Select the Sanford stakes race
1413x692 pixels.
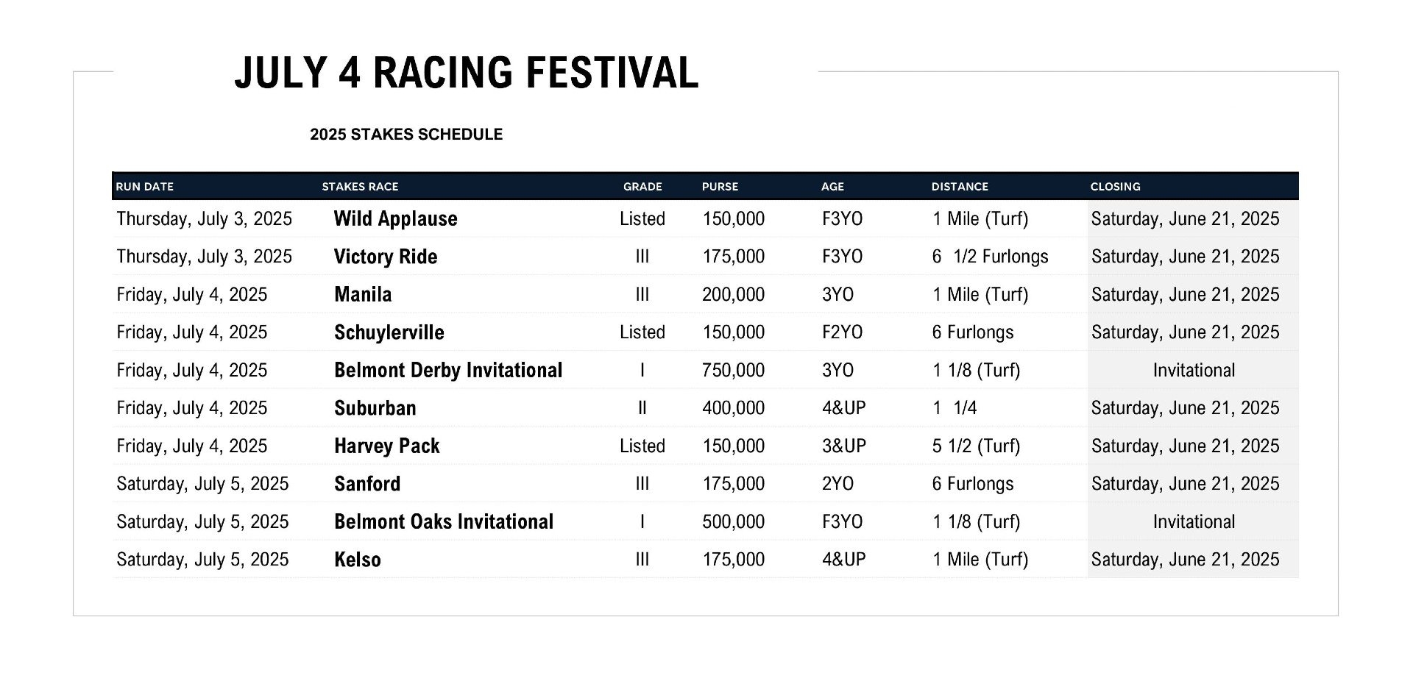367,484
